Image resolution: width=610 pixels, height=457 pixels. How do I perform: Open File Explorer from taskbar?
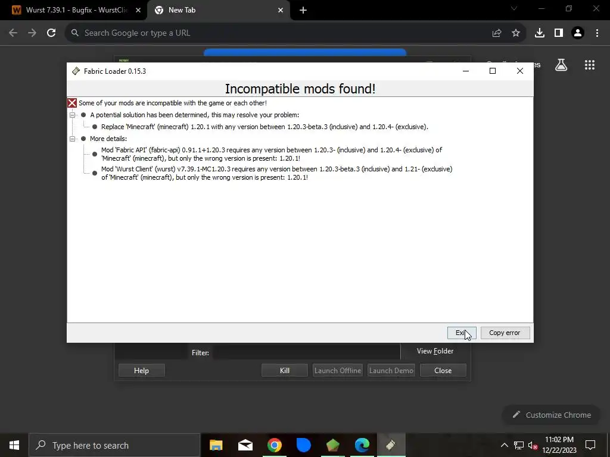[216, 445]
